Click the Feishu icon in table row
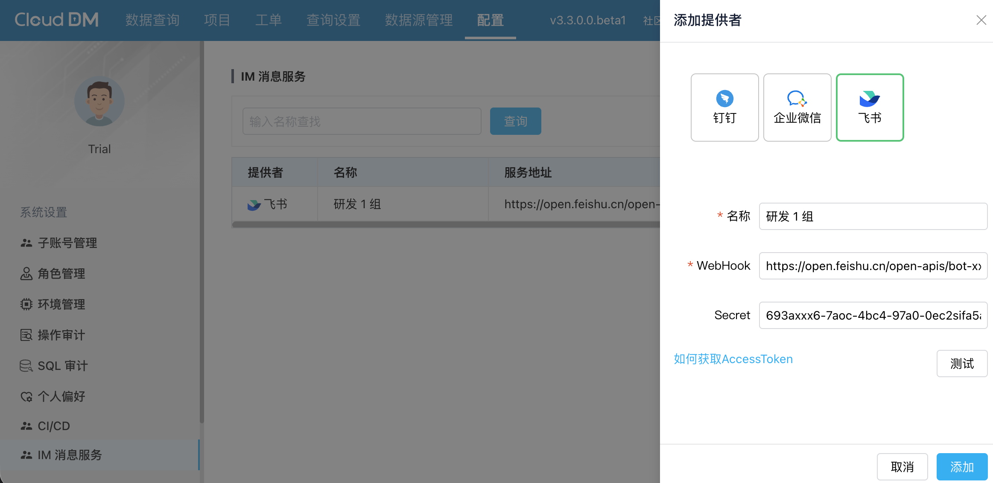 254,205
